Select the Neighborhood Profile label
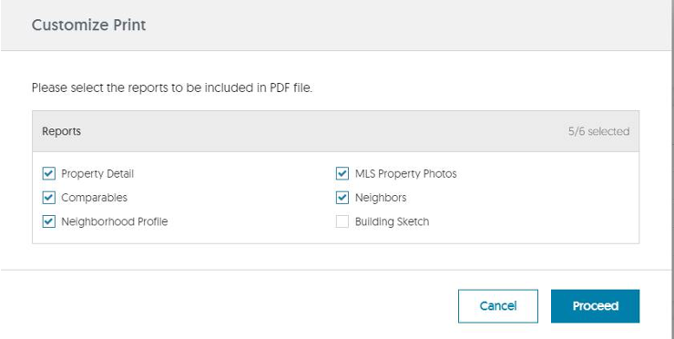The image size is (674, 339). pyautogui.click(x=115, y=221)
